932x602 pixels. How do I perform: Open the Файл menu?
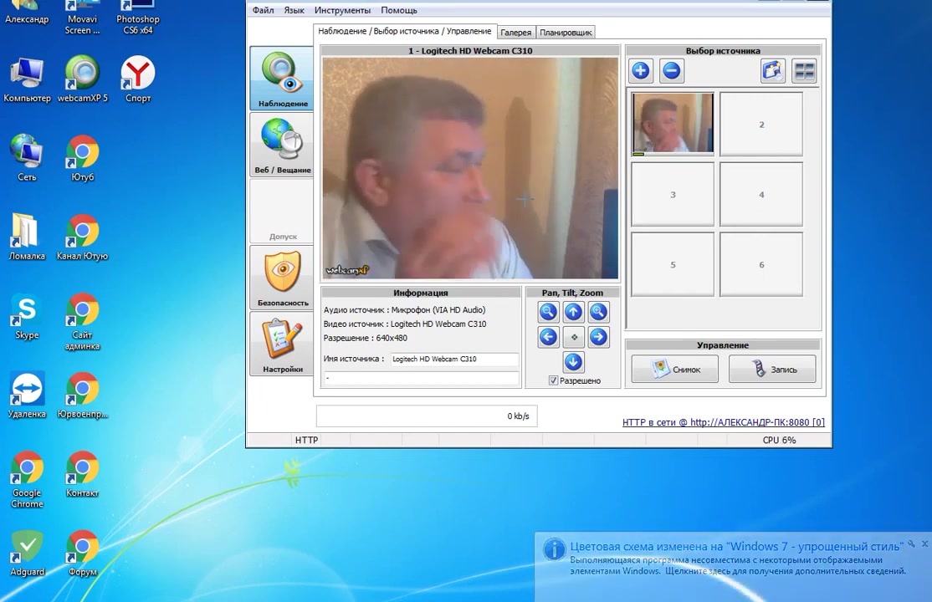pos(263,10)
